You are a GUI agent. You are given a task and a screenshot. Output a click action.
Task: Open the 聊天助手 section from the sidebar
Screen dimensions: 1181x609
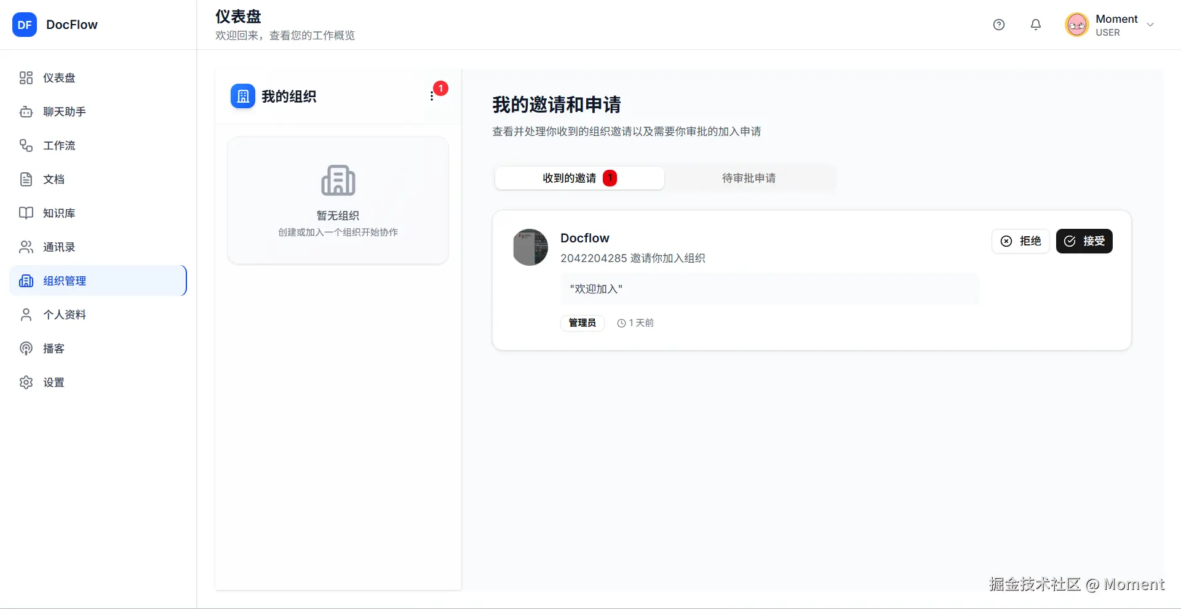pos(58,111)
